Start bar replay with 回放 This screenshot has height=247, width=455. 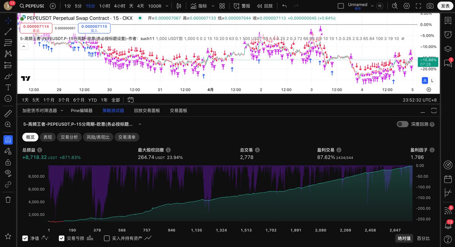[x=265, y=6]
